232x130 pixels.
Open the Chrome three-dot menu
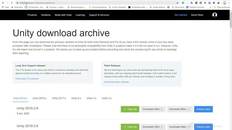229,3
